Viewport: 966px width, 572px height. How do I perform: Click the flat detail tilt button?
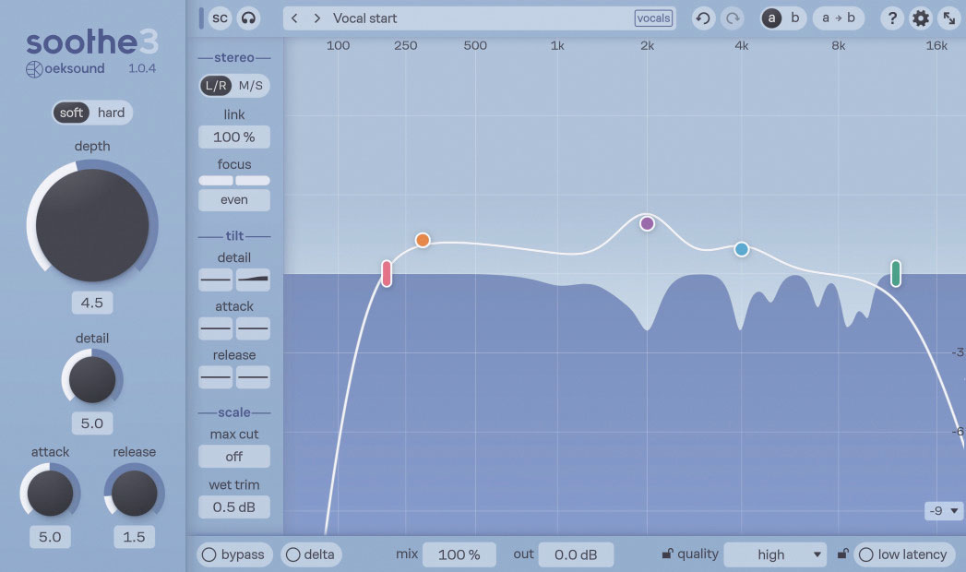pyautogui.click(x=216, y=280)
